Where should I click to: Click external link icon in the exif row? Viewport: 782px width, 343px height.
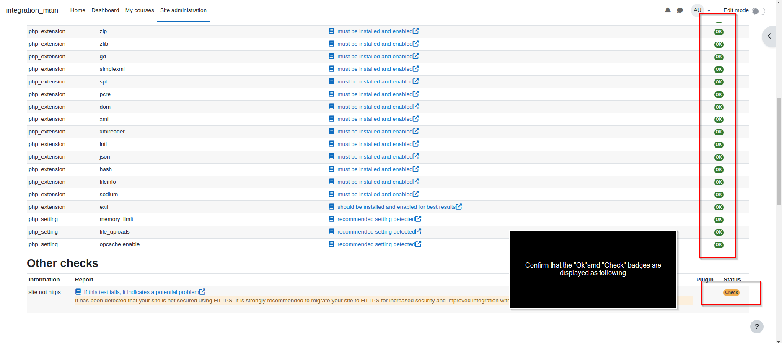[459, 207]
